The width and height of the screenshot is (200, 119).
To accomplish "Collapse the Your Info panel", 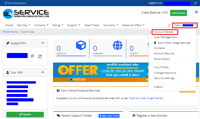I will [43, 72].
